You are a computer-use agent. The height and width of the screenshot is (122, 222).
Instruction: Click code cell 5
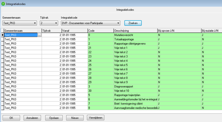click(x=101, y=95)
